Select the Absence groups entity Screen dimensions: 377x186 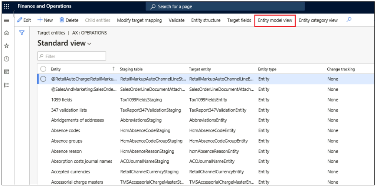66,141
